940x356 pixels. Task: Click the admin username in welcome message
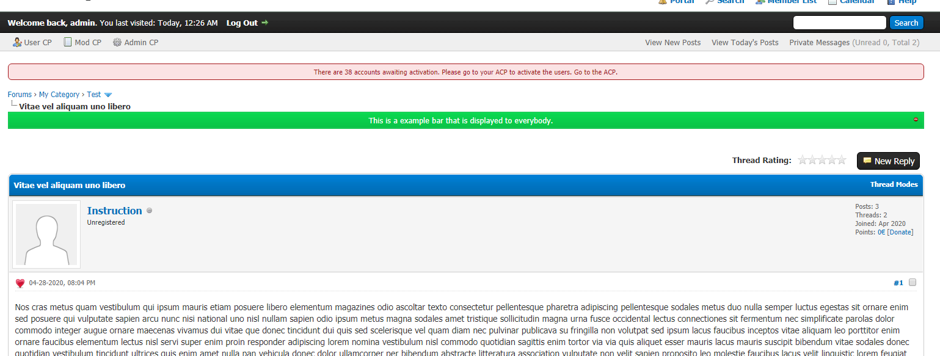pos(82,23)
